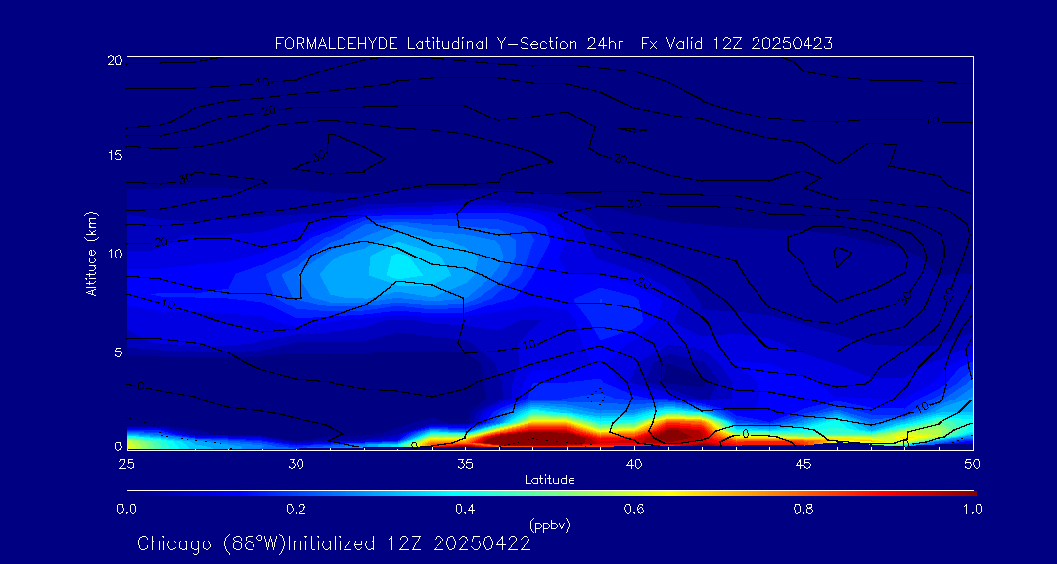The width and height of the screenshot is (1057, 564).
Task: Click the 'Altitude (km)' vertical axis label
Action: [x=92, y=254]
